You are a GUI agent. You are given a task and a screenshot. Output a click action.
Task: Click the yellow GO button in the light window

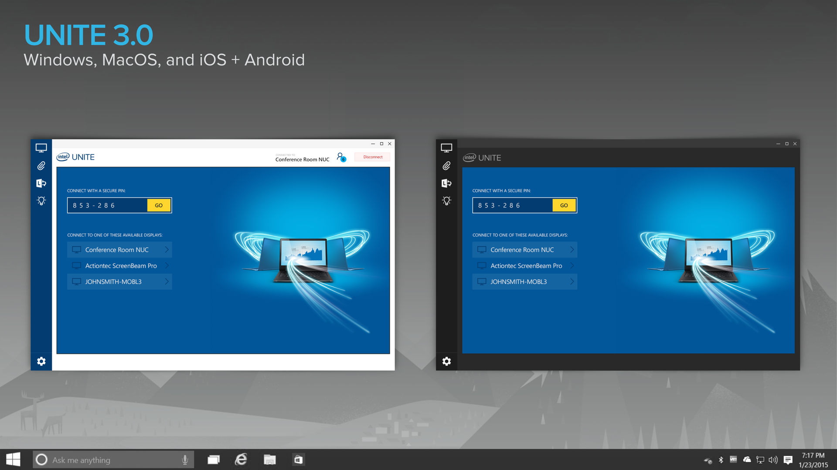pos(159,205)
